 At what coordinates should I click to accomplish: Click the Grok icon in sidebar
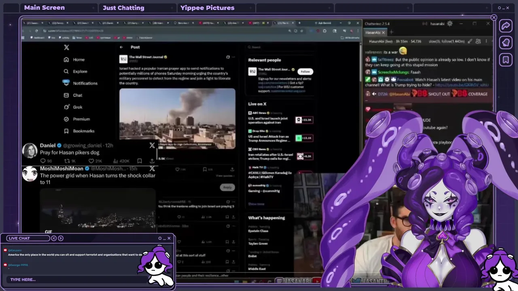[x=66, y=107]
